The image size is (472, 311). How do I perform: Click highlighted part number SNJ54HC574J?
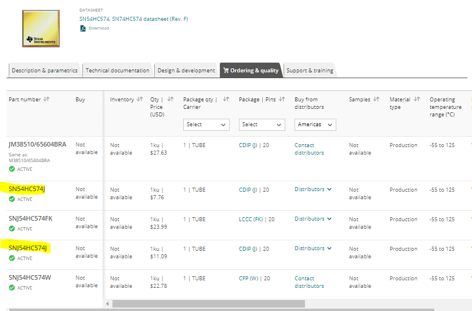28,248
